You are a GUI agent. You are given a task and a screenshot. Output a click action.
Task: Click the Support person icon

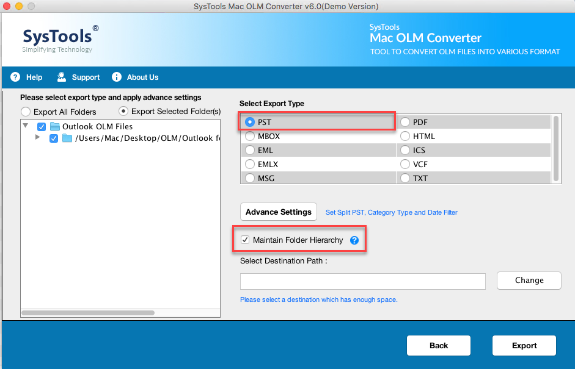coord(60,77)
